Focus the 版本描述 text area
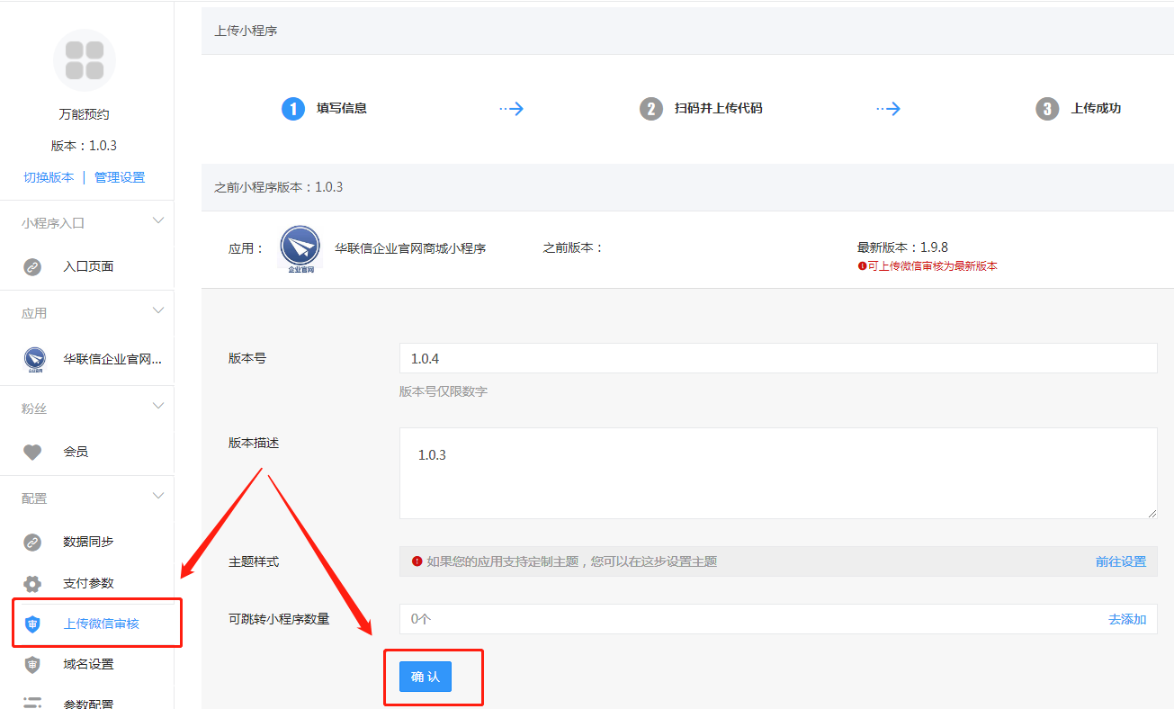The width and height of the screenshot is (1174, 709). pyautogui.click(x=778, y=473)
